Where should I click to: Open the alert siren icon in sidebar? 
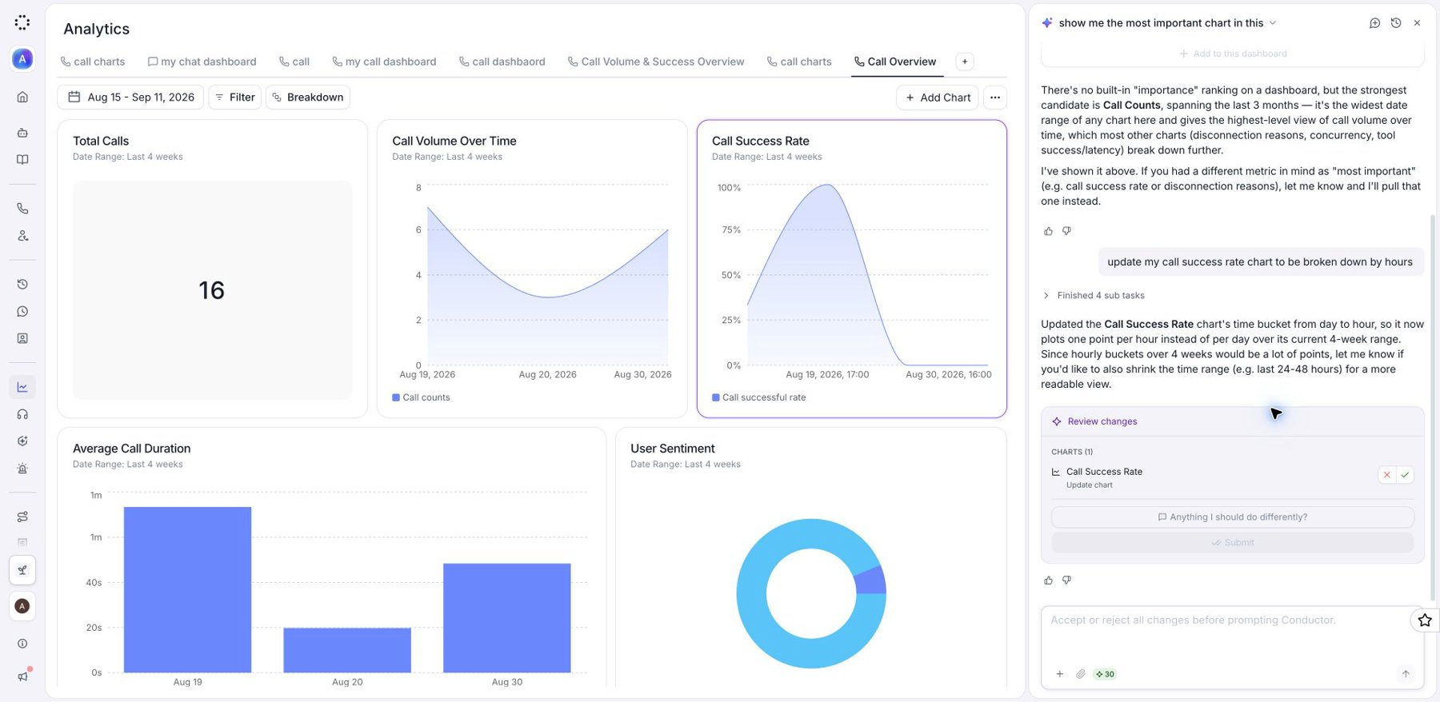[x=22, y=469]
